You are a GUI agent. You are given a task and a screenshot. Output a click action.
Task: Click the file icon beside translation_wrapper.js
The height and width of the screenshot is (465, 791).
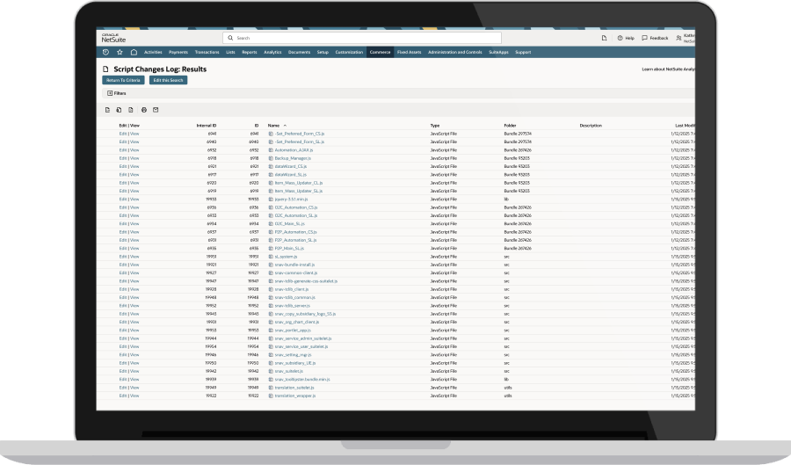pyautogui.click(x=271, y=396)
